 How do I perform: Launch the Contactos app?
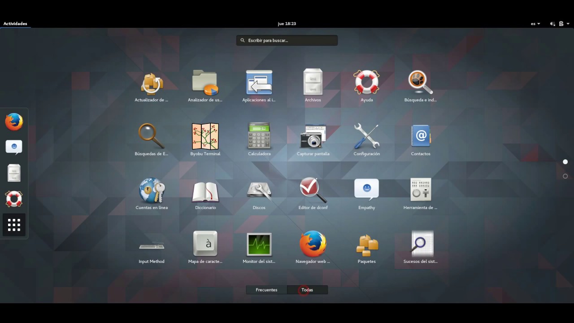(421, 136)
